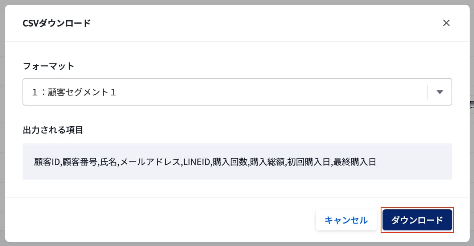Image resolution: width=474 pixels, height=246 pixels.
Task: Click 顧客番号 in the output fields
Action: (x=80, y=162)
